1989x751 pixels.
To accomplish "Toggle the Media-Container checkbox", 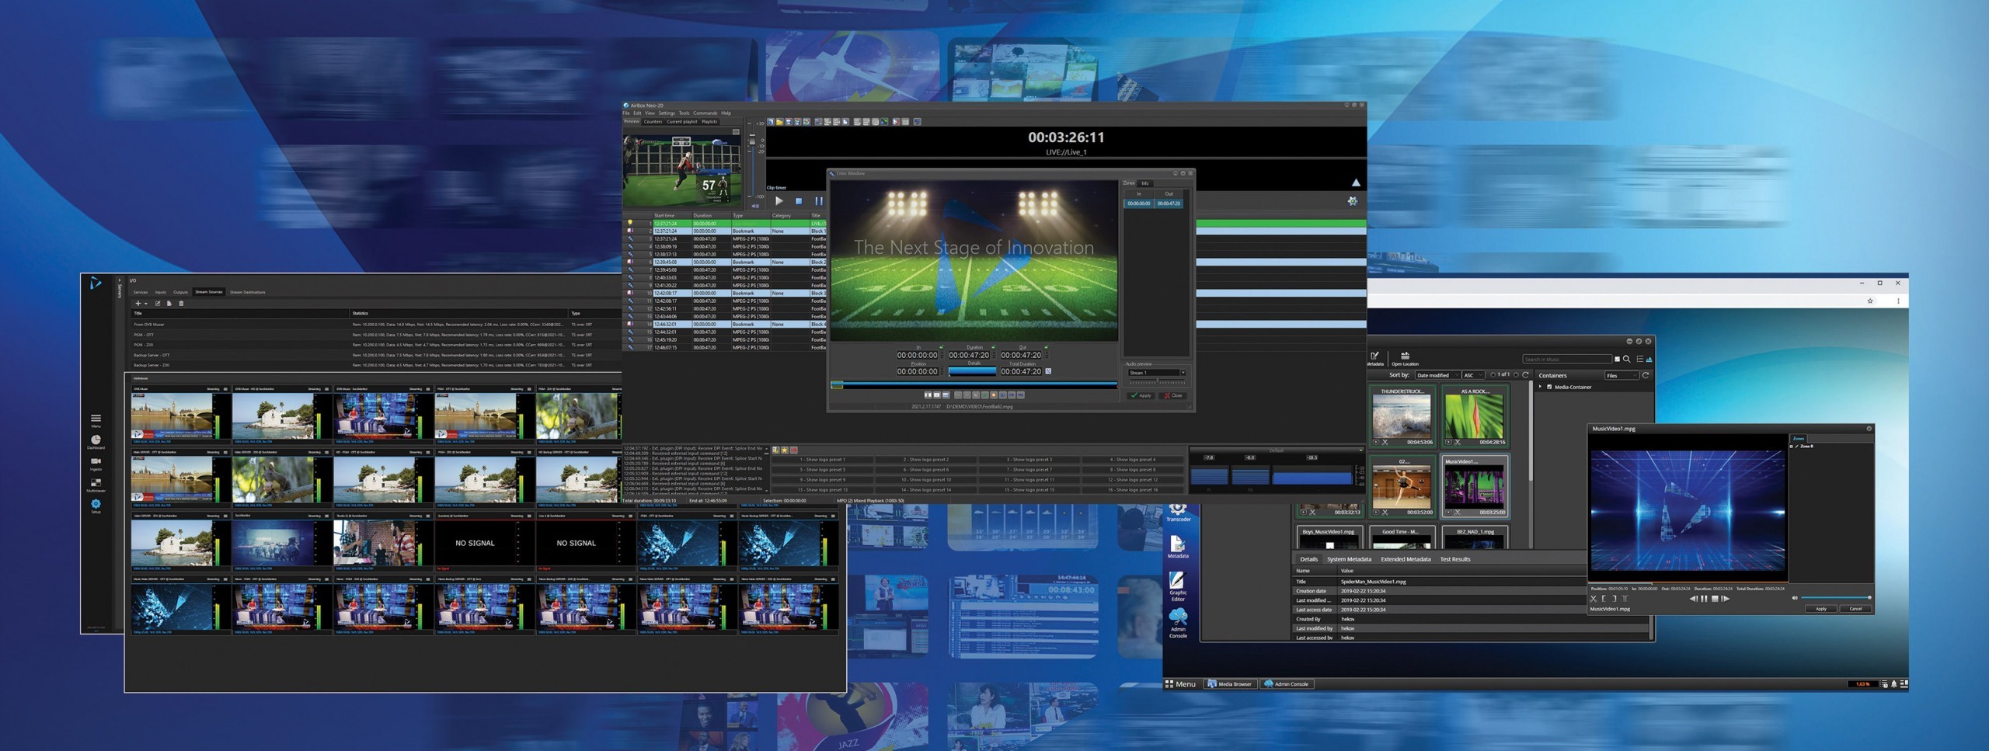I will tap(1549, 387).
